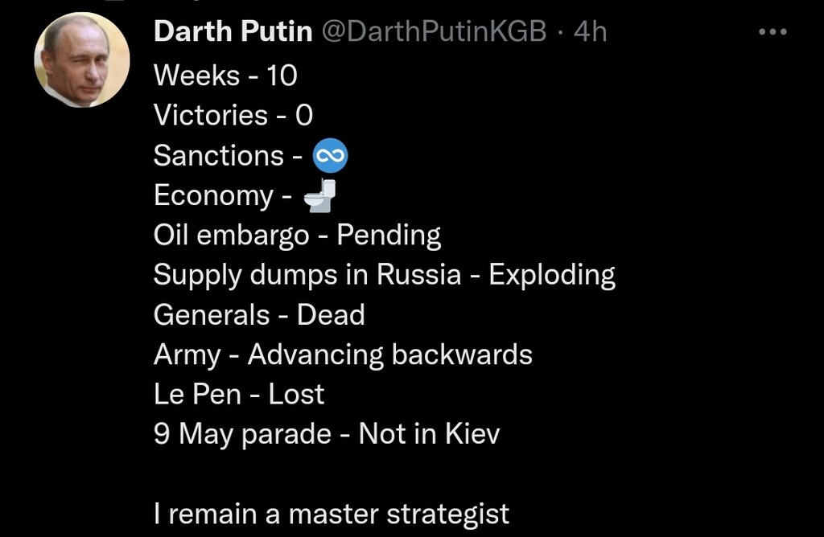The width and height of the screenshot is (824, 537).
Task: Click the 'Weeks - 10' line
Action: pyautogui.click(x=225, y=76)
